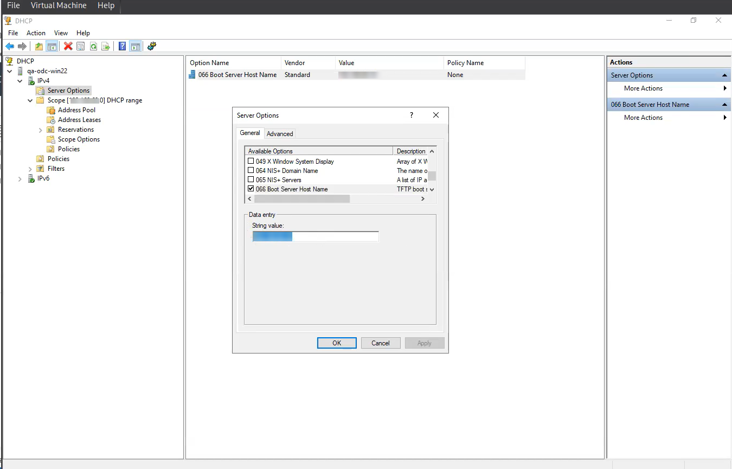Enable the 064 NIS+ Domain Name checkbox
732x469 pixels.
click(251, 170)
